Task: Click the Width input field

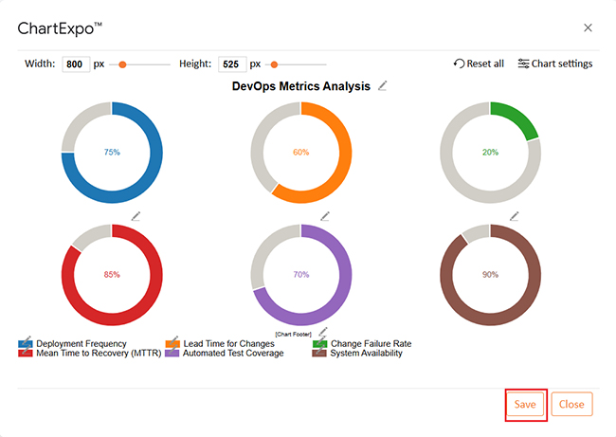Action: click(75, 64)
